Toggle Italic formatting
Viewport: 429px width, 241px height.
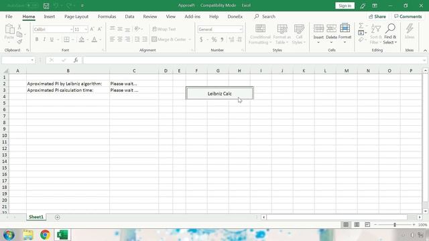[44, 39]
